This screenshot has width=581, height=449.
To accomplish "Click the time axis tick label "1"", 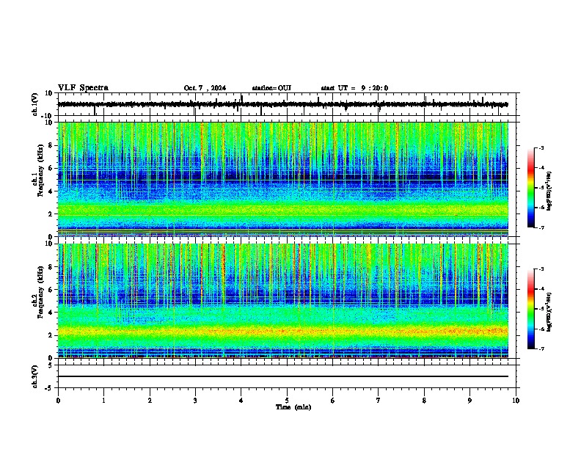I will (103, 401).
